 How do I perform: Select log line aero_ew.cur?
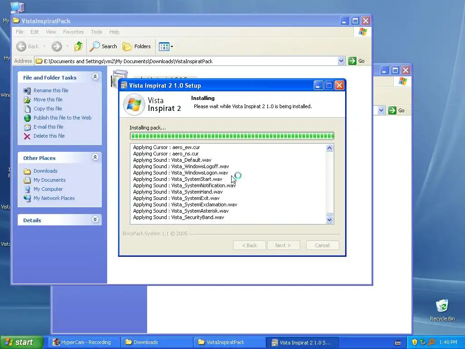click(x=166, y=147)
